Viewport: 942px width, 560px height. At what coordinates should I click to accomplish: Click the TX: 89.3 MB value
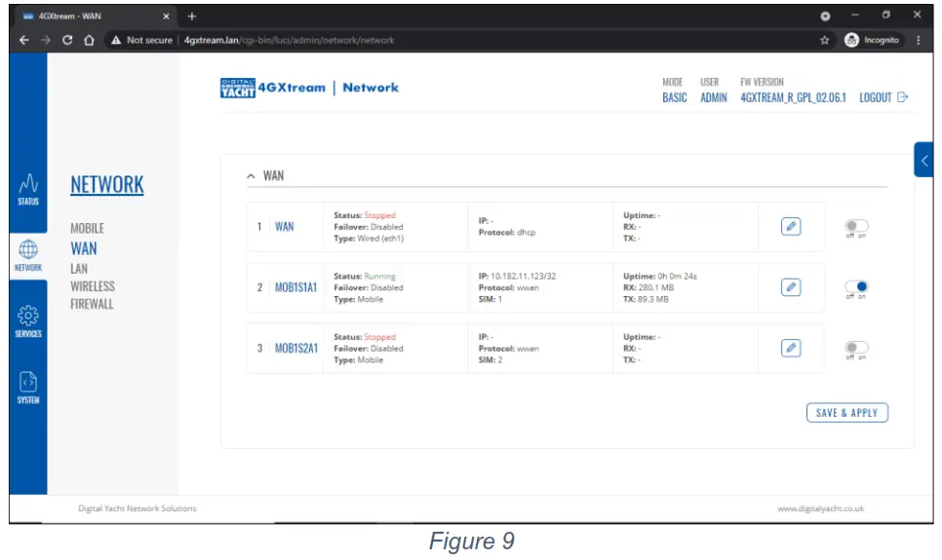(646, 299)
